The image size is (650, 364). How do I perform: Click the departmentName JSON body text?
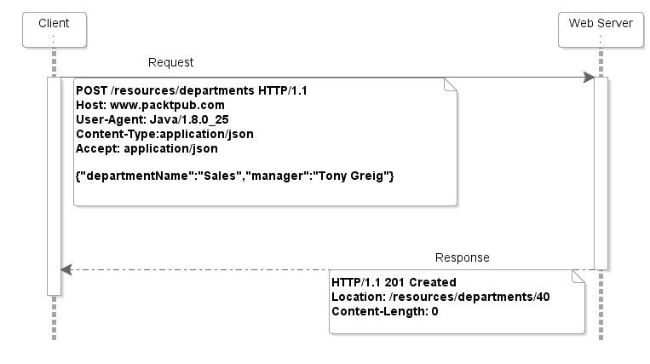tap(234, 176)
